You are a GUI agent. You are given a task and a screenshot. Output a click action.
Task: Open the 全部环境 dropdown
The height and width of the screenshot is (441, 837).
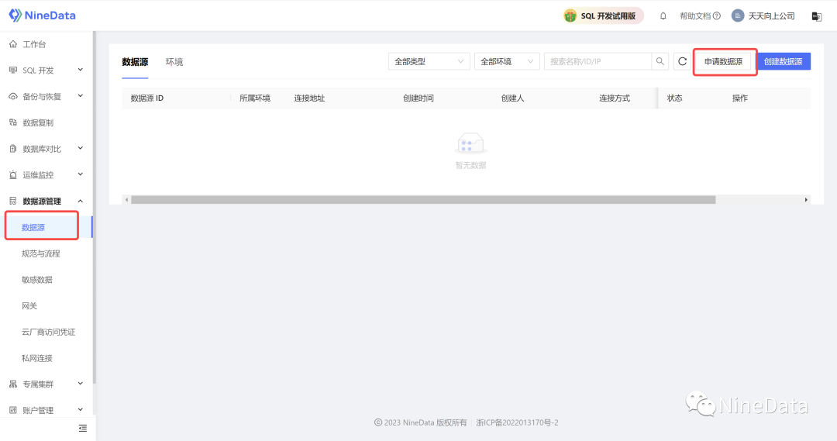[x=507, y=61]
